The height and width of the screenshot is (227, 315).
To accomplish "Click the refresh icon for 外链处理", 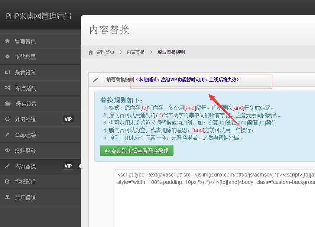I will click(x=7, y=119).
